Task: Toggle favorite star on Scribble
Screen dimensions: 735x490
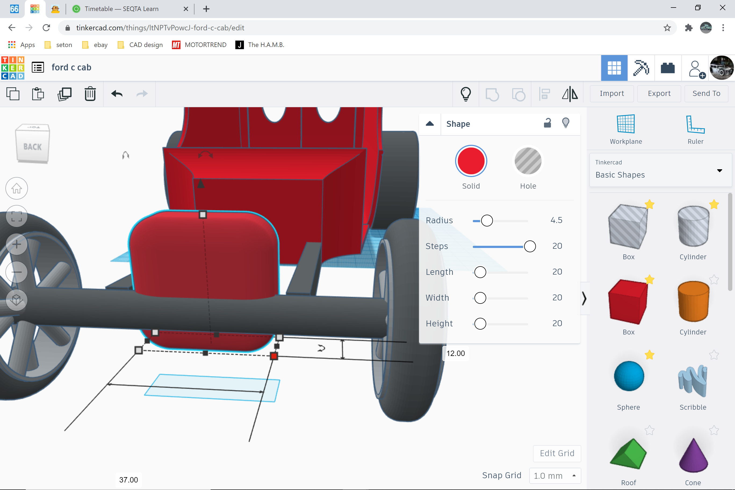Action: click(x=714, y=355)
